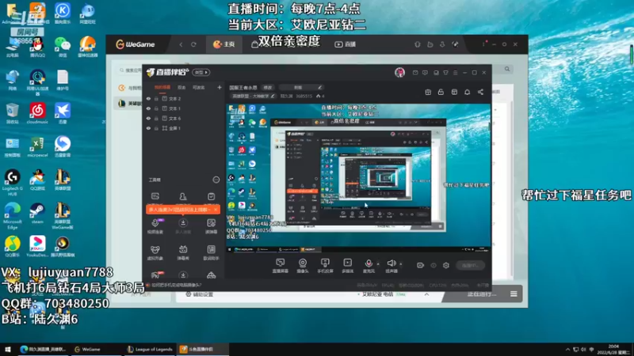Open Microsoft Edge desktop icon
Screen dimensions: 634x356
pyautogui.click(x=12, y=216)
